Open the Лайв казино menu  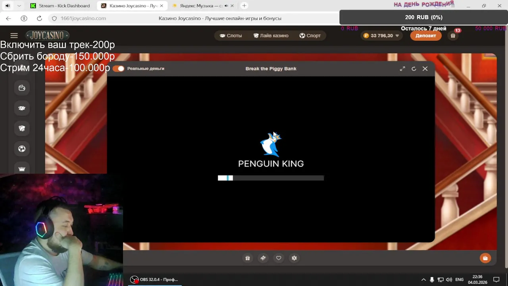point(271,36)
